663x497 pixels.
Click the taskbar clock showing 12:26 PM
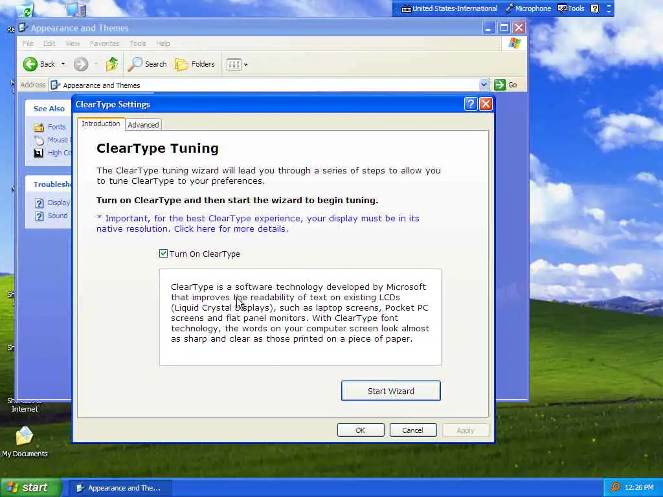tap(639, 487)
